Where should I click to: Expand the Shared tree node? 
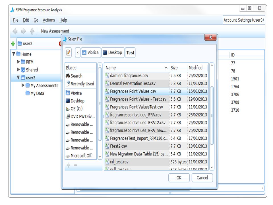[x=18, y=69]
